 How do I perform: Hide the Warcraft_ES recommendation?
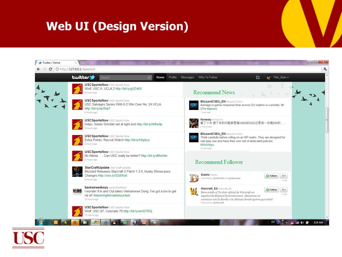pos(284,194)
